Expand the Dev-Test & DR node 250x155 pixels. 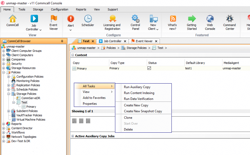(x=3, y=141)
